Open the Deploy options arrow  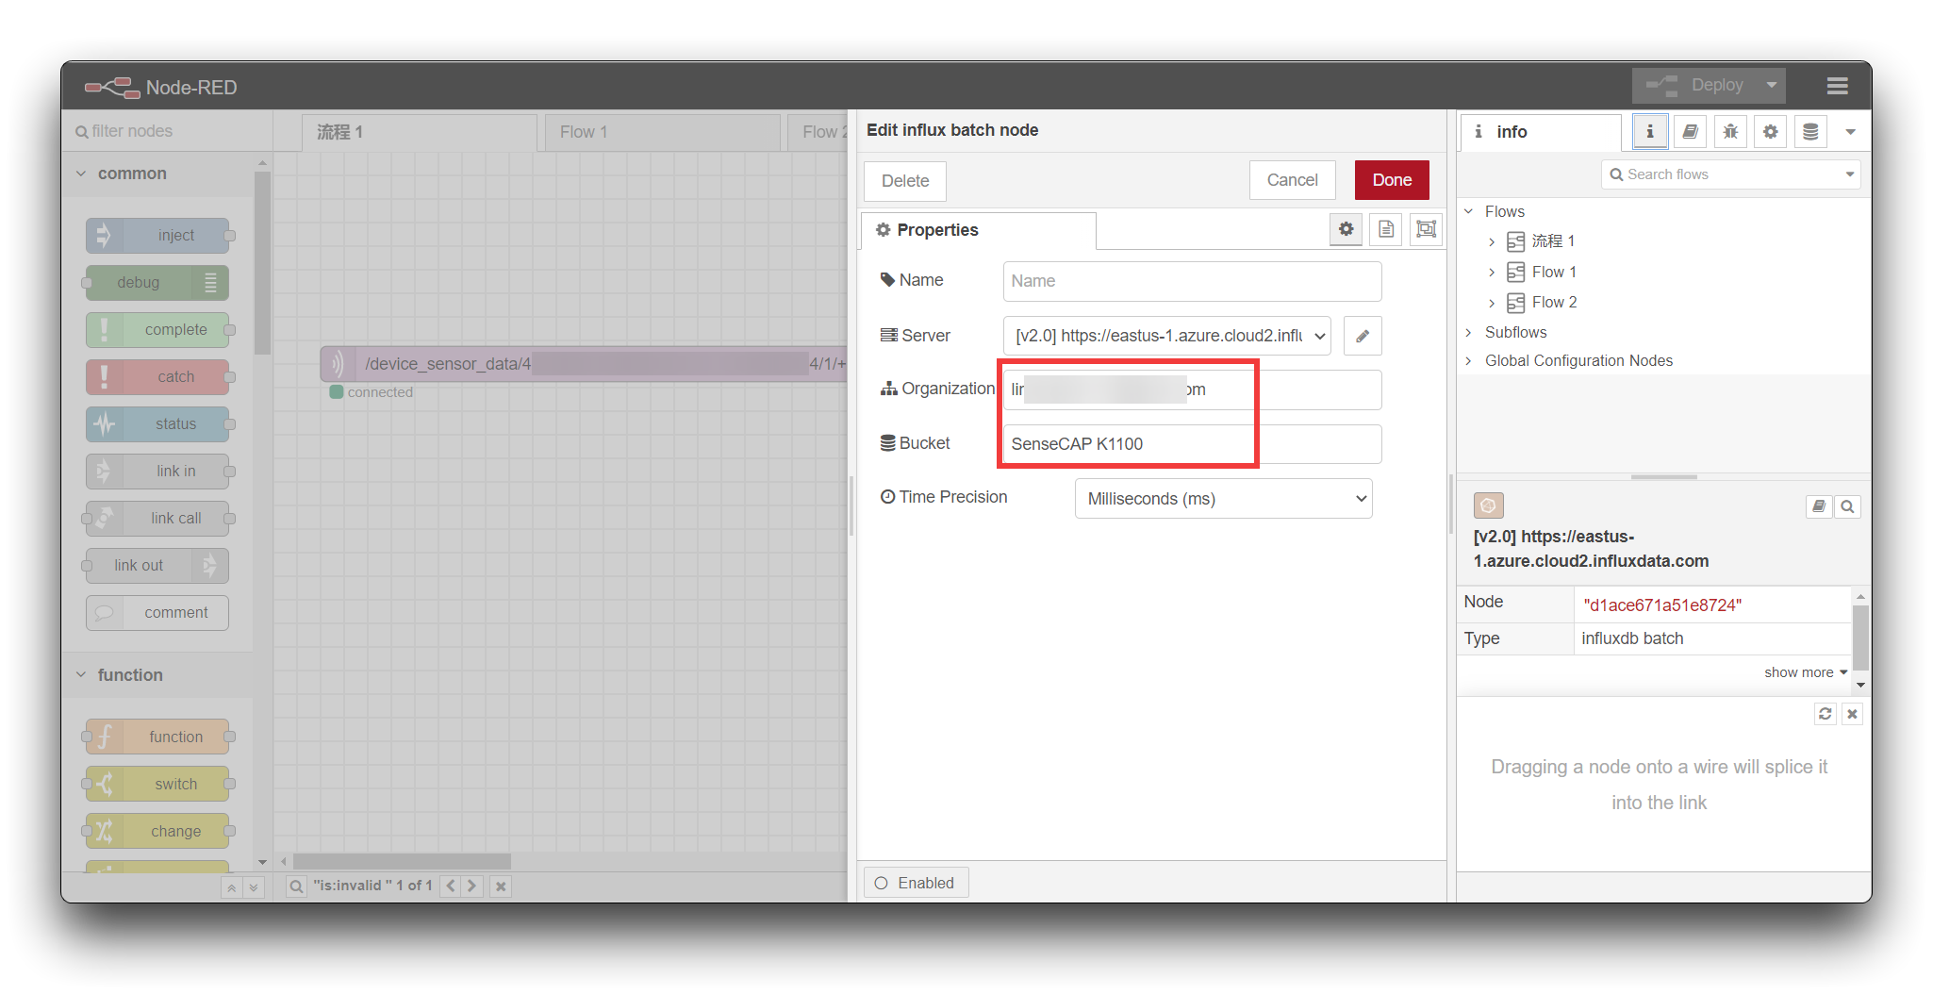tap(1772, 85)
